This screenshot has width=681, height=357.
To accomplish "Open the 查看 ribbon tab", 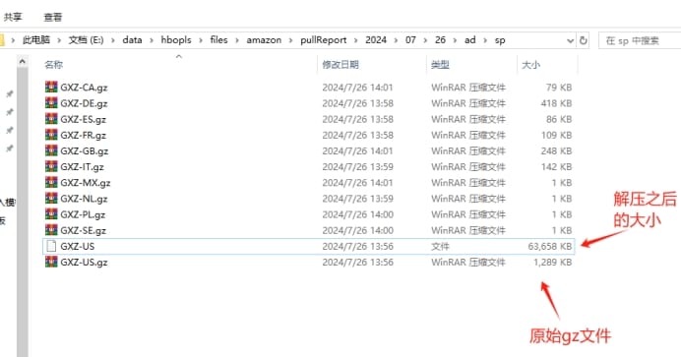I will click(53, 17).
